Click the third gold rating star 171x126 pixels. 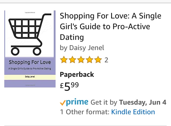pos(81,60)
